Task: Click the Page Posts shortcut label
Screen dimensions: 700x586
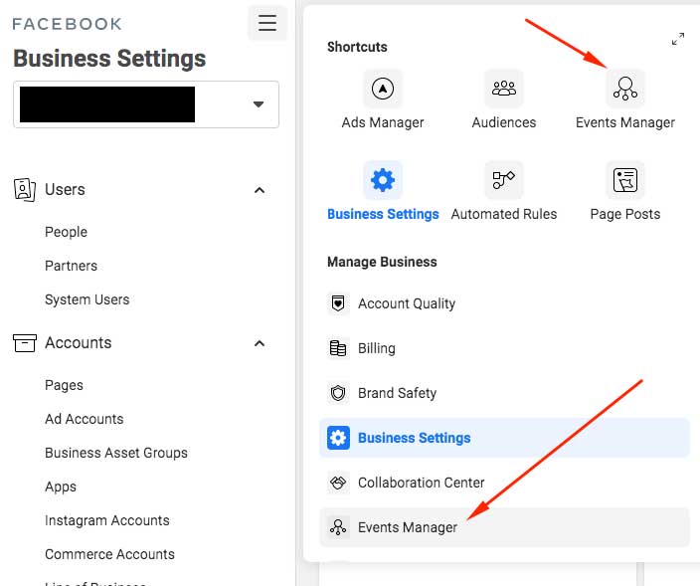Action: pos(625,214)
